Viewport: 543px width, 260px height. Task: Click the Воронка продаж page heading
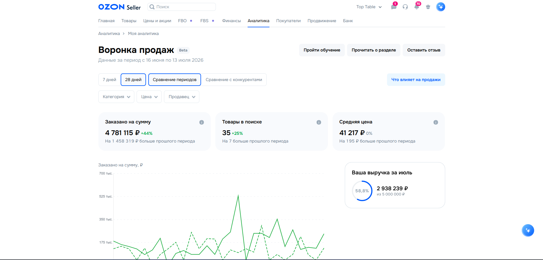pyautogui.click(x=136, y=50)
